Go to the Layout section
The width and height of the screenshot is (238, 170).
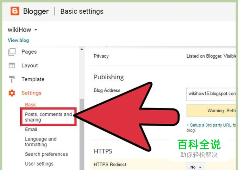(30, 66)
